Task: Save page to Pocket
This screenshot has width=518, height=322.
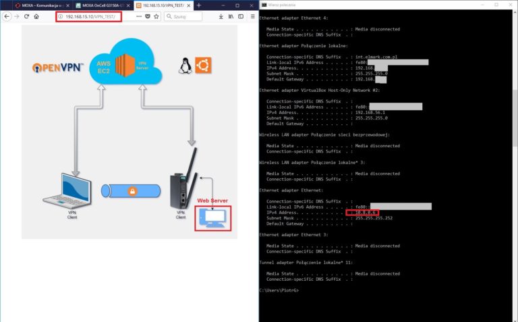Action: click(148, 16)
